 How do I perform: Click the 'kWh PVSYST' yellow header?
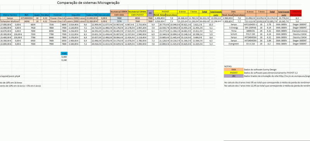coord(137,15)
